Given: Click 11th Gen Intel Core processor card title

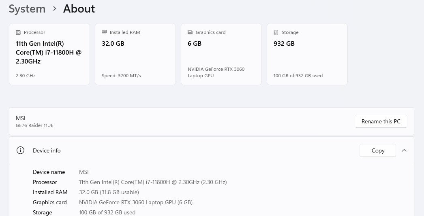Looking at the screenshot, I should pos(49,52).
